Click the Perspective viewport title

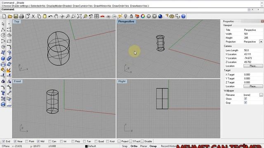tap(126, 21)
